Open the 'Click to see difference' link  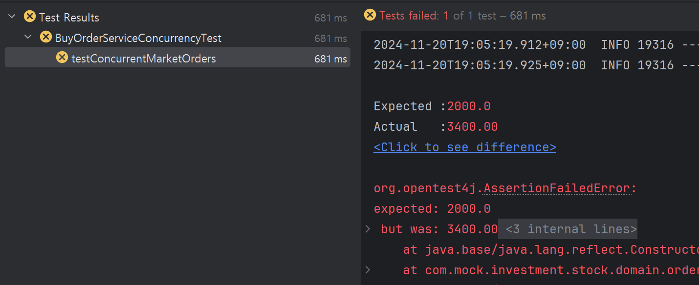click(x=465, y=147)
